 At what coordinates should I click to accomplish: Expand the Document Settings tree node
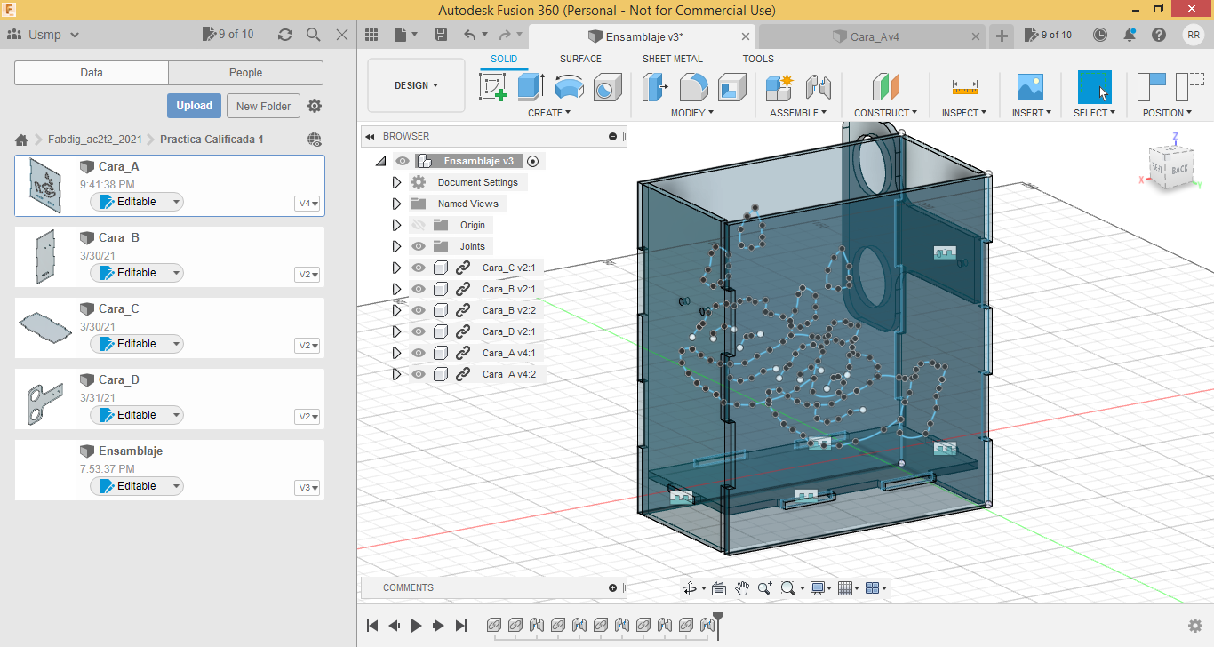tap(397, 182)
